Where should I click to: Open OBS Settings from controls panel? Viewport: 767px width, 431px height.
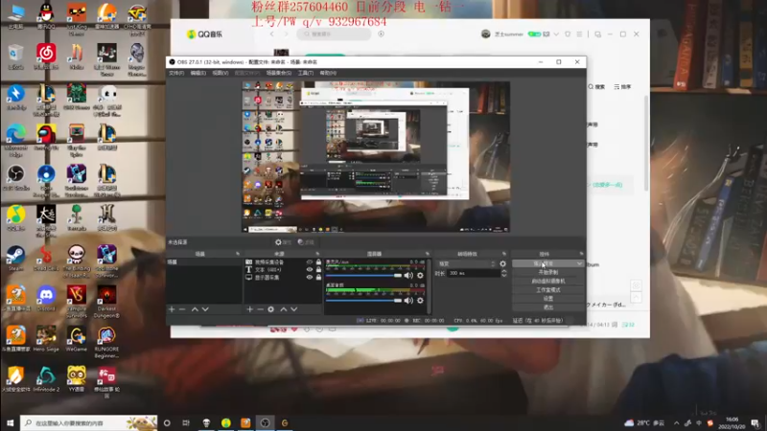pyautogui.click(x=547, y=299)
